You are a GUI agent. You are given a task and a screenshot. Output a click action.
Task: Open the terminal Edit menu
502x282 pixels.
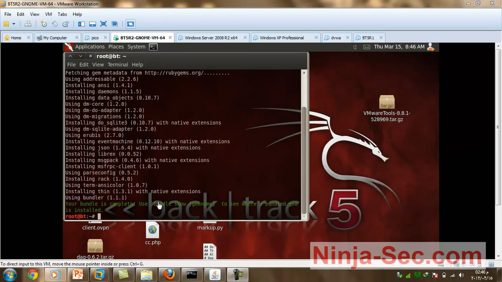coord(84,65)
